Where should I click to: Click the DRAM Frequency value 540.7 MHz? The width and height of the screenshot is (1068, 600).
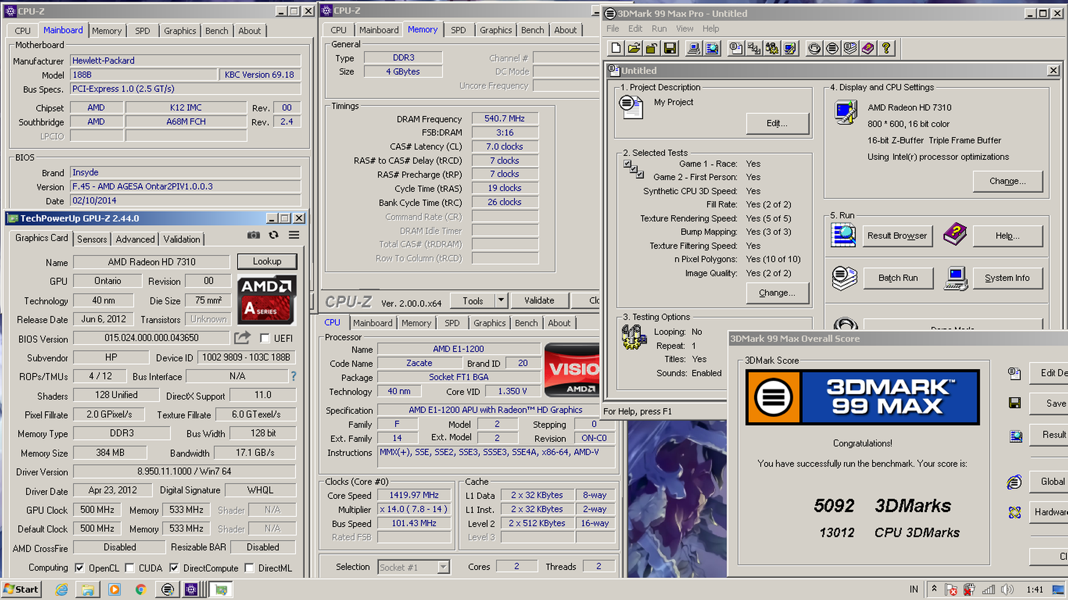click(505, 118)
